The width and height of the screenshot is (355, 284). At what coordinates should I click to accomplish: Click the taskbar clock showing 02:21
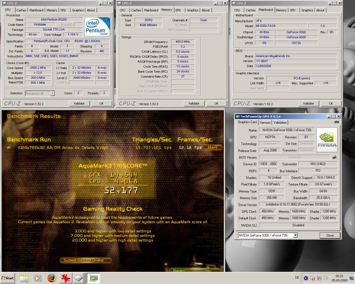339,278
